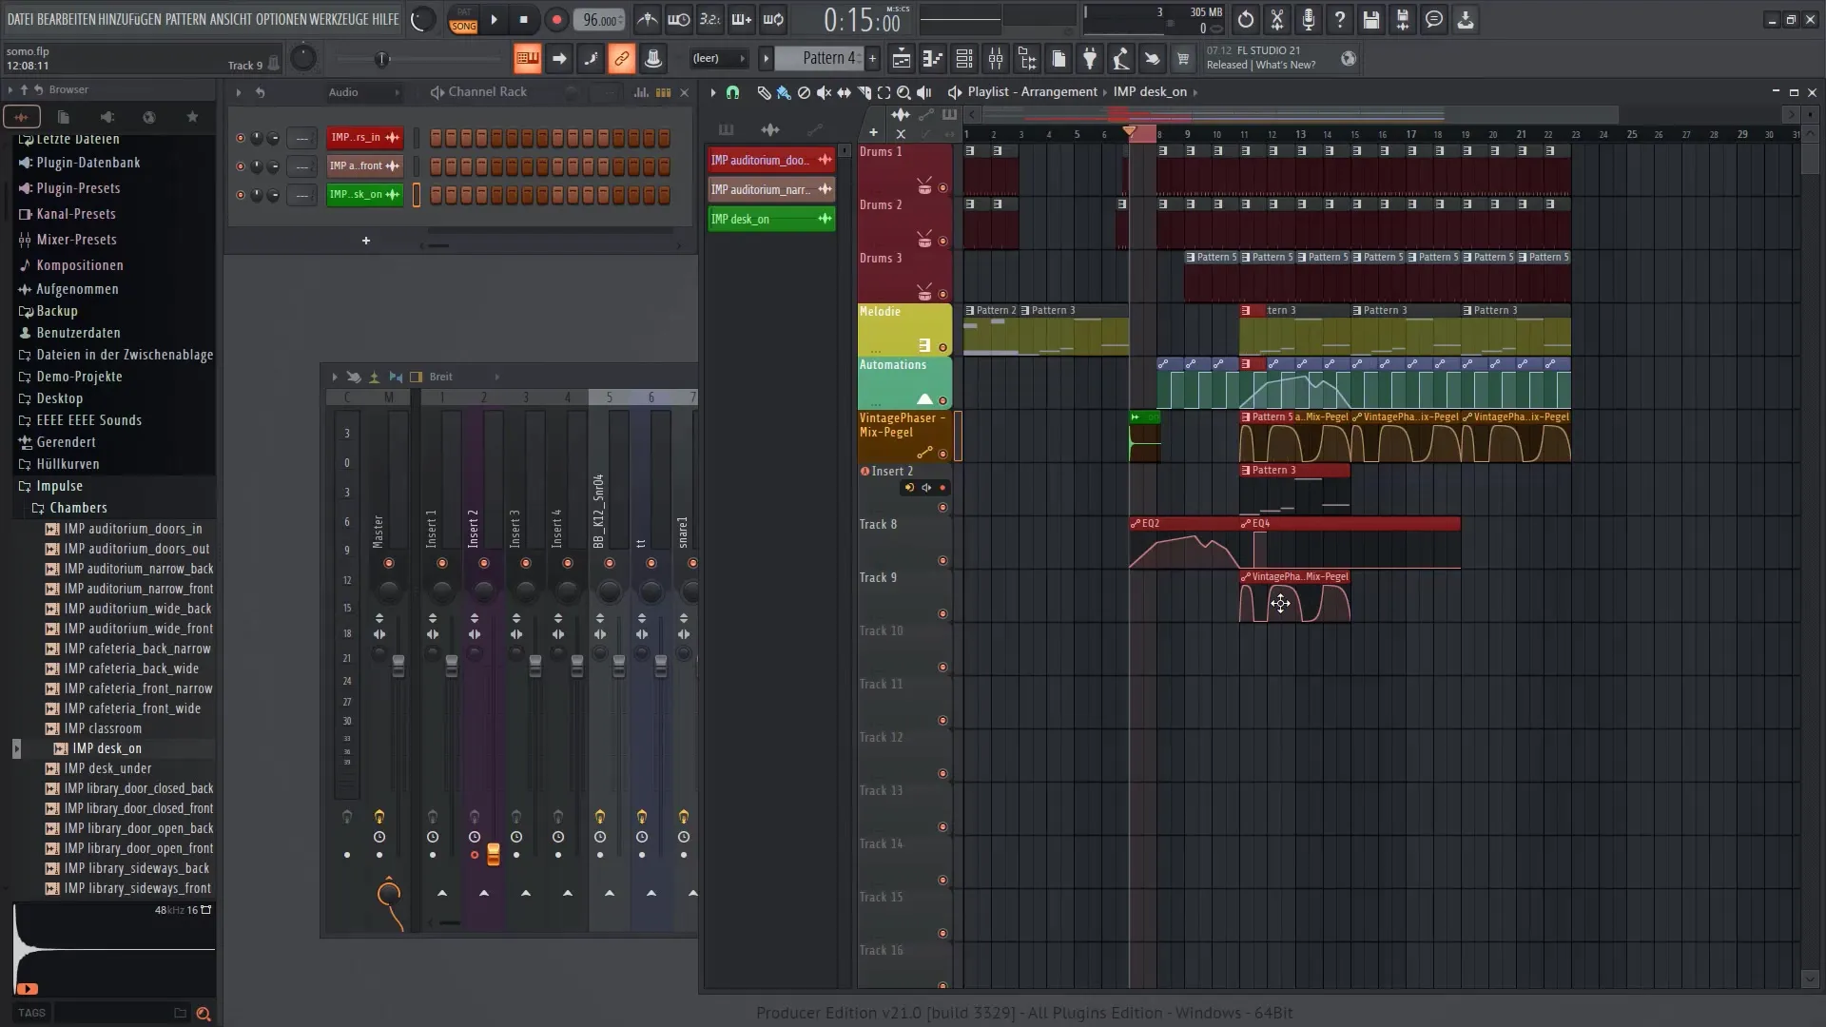Select the Mute tool in Playlist
The height and width of the screenshot is (1027, 1826).
pos(824,92)
